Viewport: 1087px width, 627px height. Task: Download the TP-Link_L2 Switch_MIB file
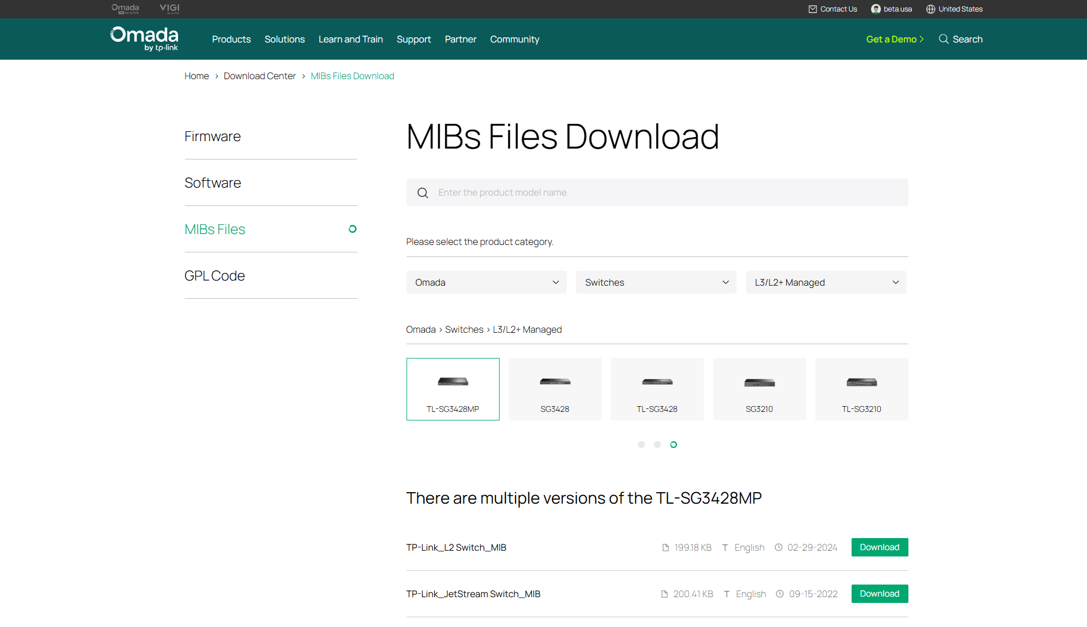pos(880,547)
